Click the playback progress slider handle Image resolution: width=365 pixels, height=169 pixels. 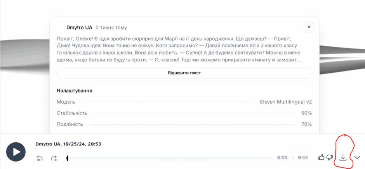[67, 158]
